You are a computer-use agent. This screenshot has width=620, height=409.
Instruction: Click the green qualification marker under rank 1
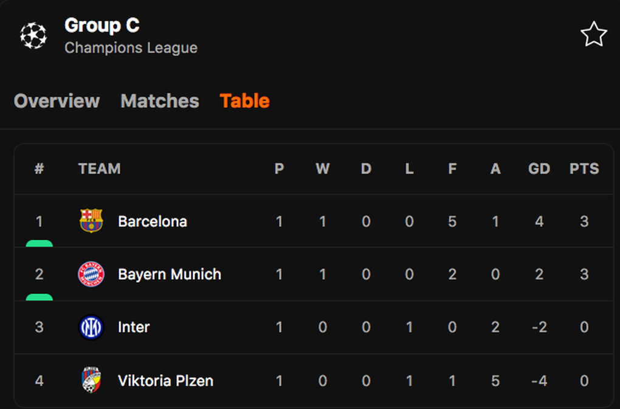coord(39,244)
